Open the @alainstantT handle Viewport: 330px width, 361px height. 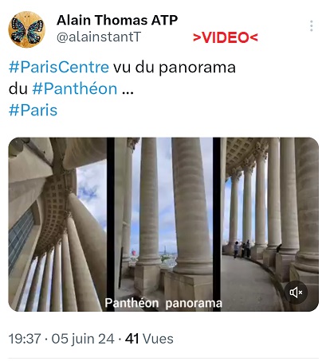pos(99,37)
